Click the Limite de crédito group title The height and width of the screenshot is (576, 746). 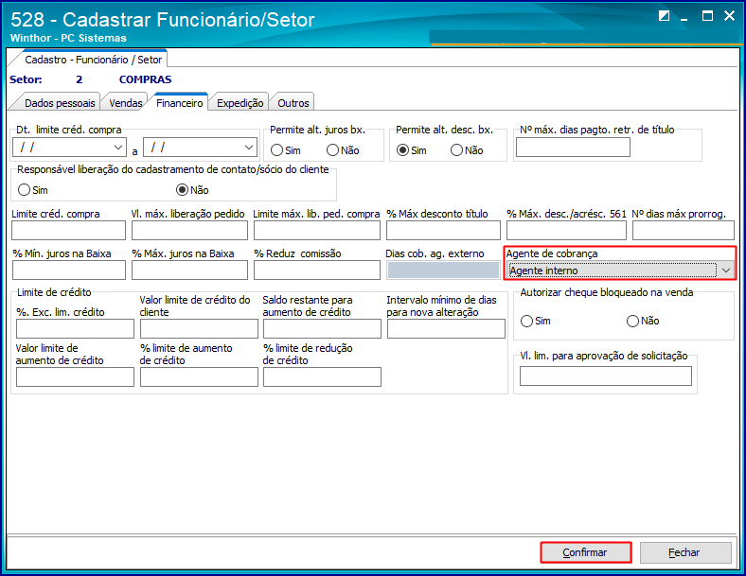click(54, 292)
